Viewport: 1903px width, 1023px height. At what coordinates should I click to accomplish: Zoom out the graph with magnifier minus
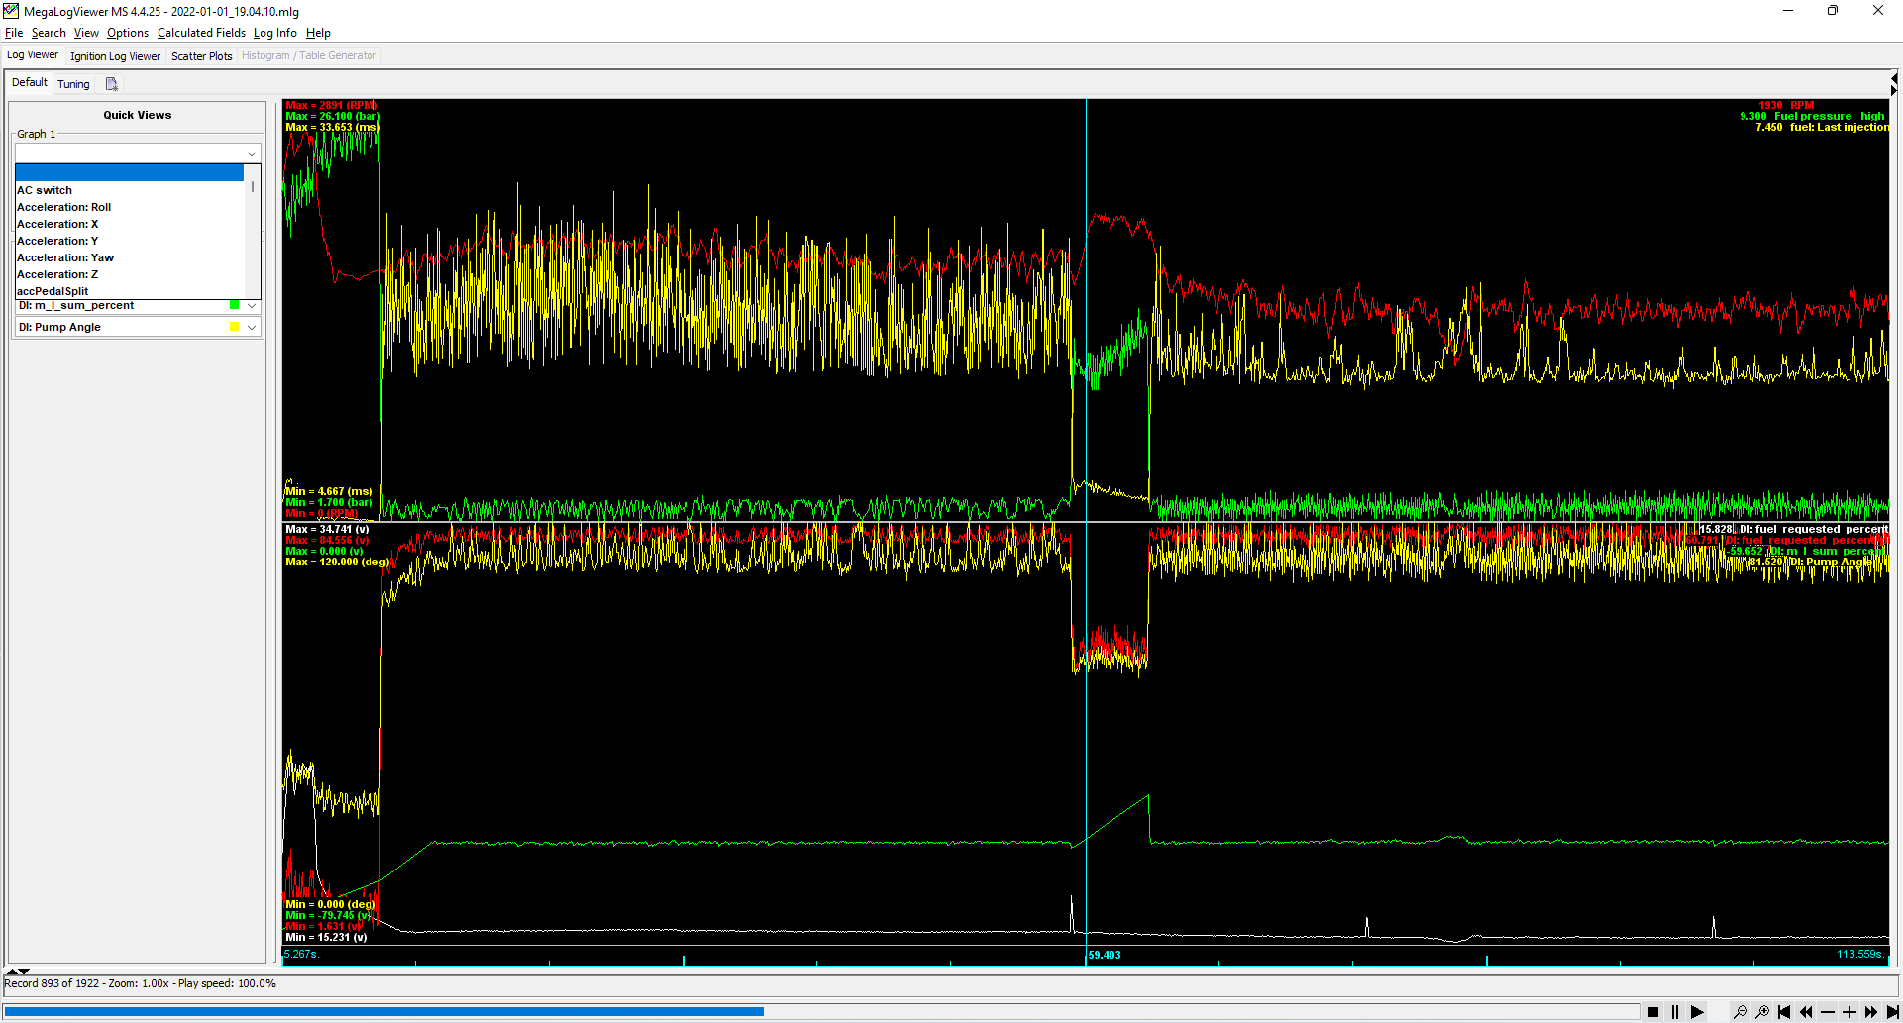(x=1740, y=1012)
